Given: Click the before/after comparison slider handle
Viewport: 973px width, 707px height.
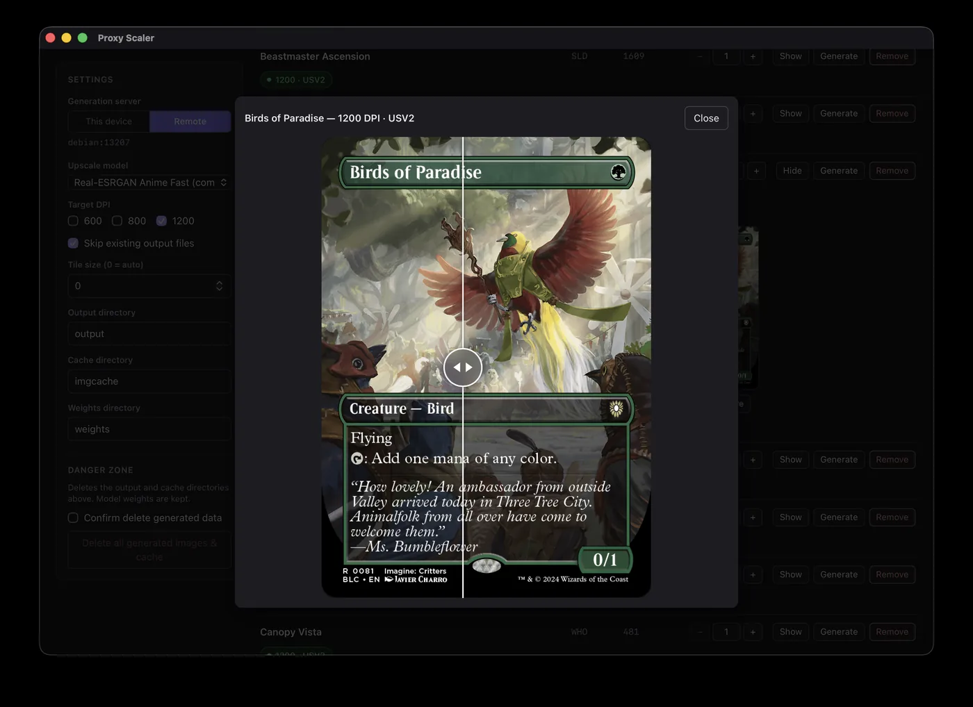Looking at the screenshot, I should (463, 367).
